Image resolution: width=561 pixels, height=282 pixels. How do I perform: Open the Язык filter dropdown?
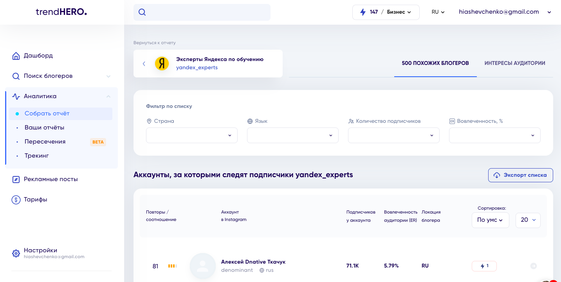293,135
